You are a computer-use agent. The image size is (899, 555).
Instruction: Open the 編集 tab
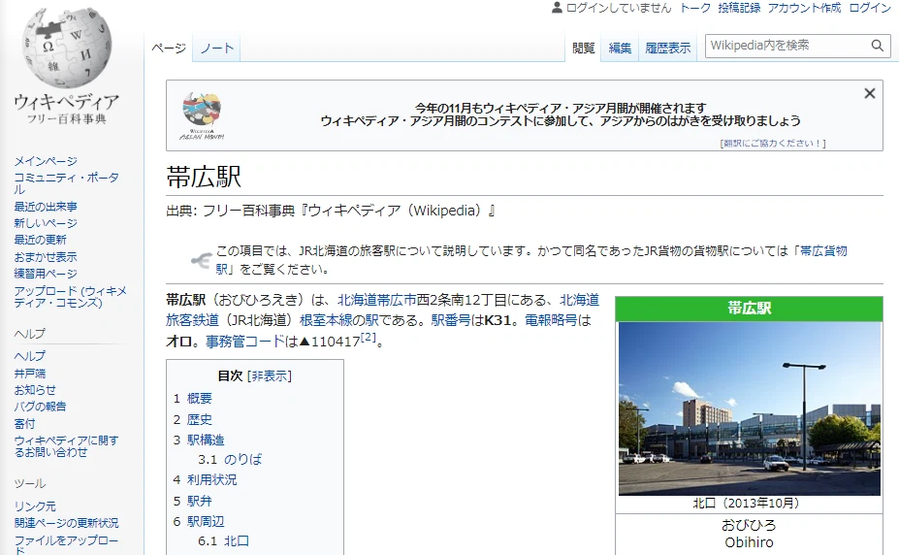620,49
